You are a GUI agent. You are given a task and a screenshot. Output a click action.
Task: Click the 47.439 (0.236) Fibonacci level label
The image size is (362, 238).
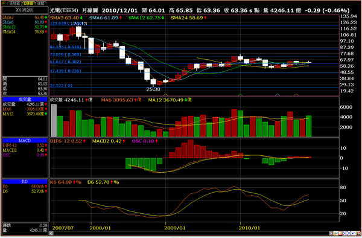[x=66, y=71]
